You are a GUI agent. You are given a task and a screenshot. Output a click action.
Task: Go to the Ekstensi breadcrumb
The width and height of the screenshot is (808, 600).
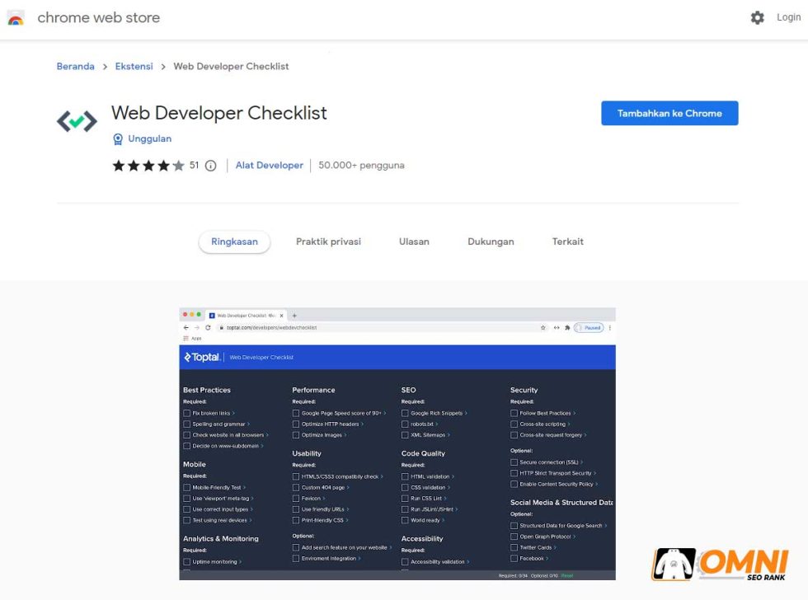[x=134, y=67]
